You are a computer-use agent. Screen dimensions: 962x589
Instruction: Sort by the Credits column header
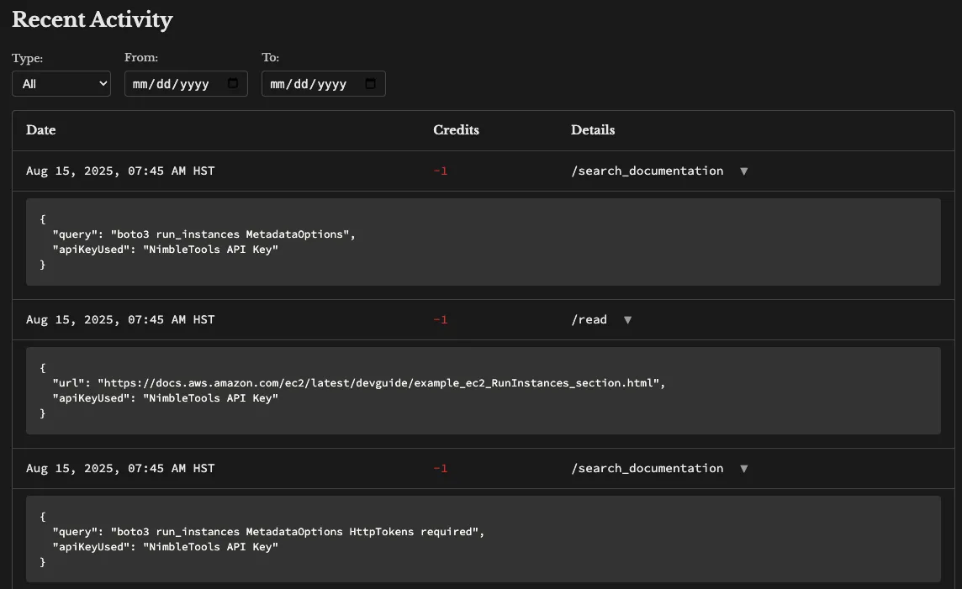[456, 130]
